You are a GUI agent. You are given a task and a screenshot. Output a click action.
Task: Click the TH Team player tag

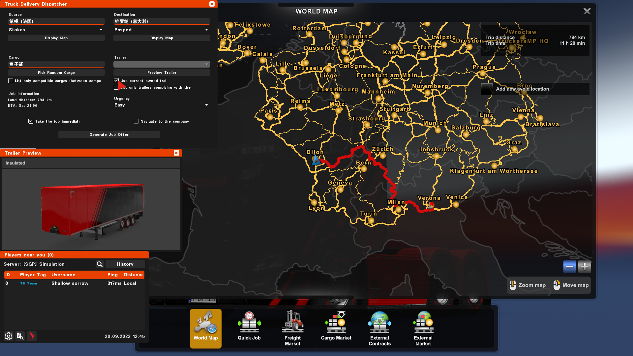click(29, 283)
